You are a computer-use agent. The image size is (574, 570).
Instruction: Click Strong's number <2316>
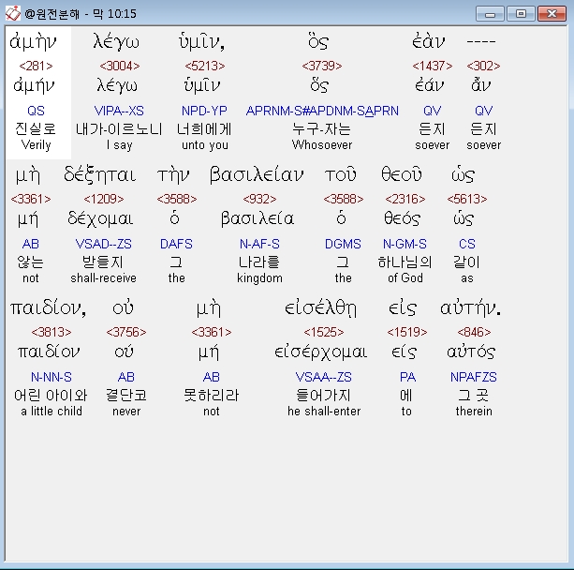coord(405,199)
